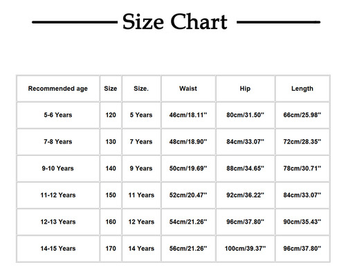
Task: Click hip value 84cm/33.07"
Action: coord(245,141)
